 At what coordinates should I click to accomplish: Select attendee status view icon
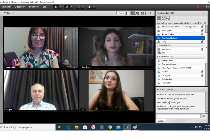[x=167, y=18]
